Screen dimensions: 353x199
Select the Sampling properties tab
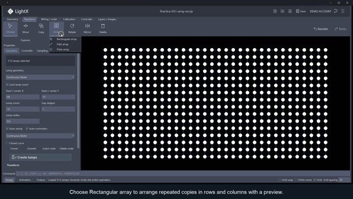pyautogui.click(x=42, y=51)
